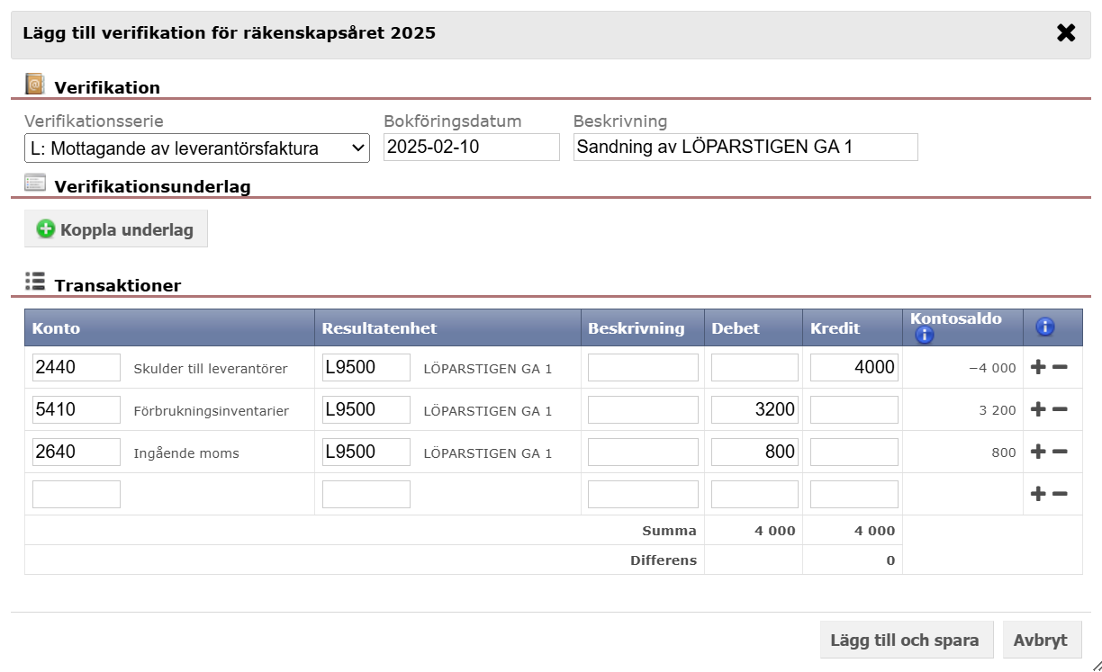Add a row after the empty last line
This screenshot has height=672, width=1102.
coord(1038,494)
